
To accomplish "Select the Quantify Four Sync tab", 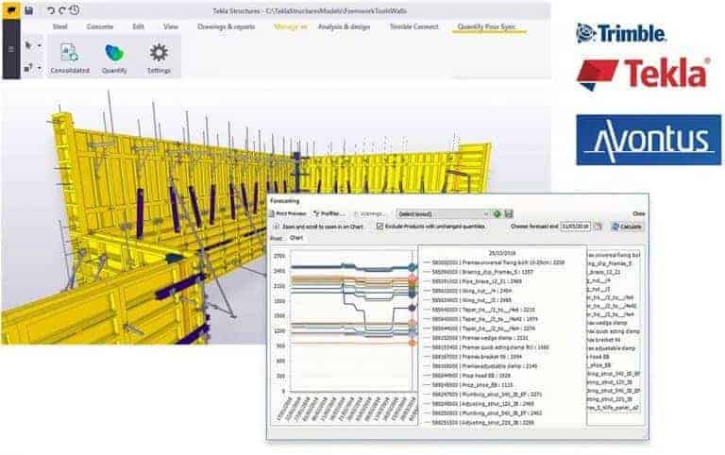I will point(486,26).
